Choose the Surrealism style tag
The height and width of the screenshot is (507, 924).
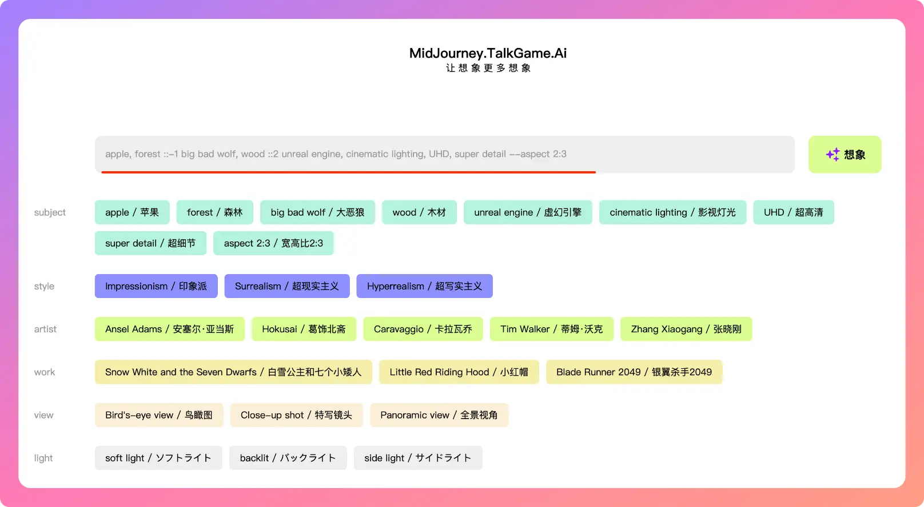(286, 286)
